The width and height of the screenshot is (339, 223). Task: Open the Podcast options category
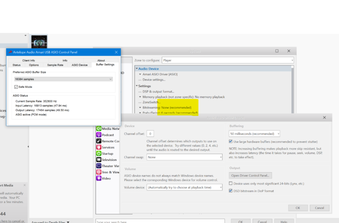pos(108,135)
